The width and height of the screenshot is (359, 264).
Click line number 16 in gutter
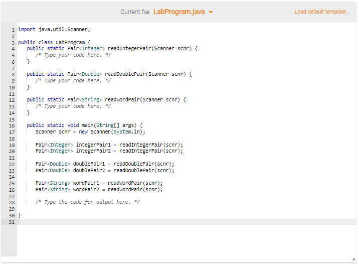tap(12, 126)
